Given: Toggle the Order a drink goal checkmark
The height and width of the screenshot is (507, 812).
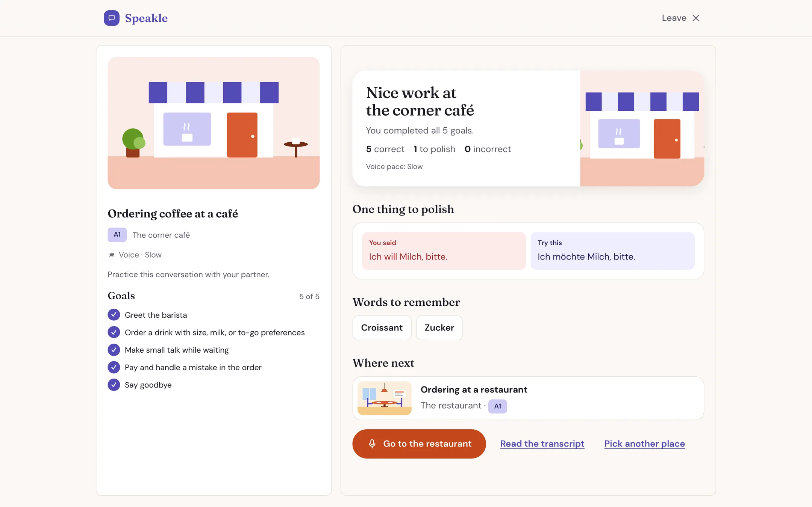Looking at the screenshot, I should (x=114, y=332).
